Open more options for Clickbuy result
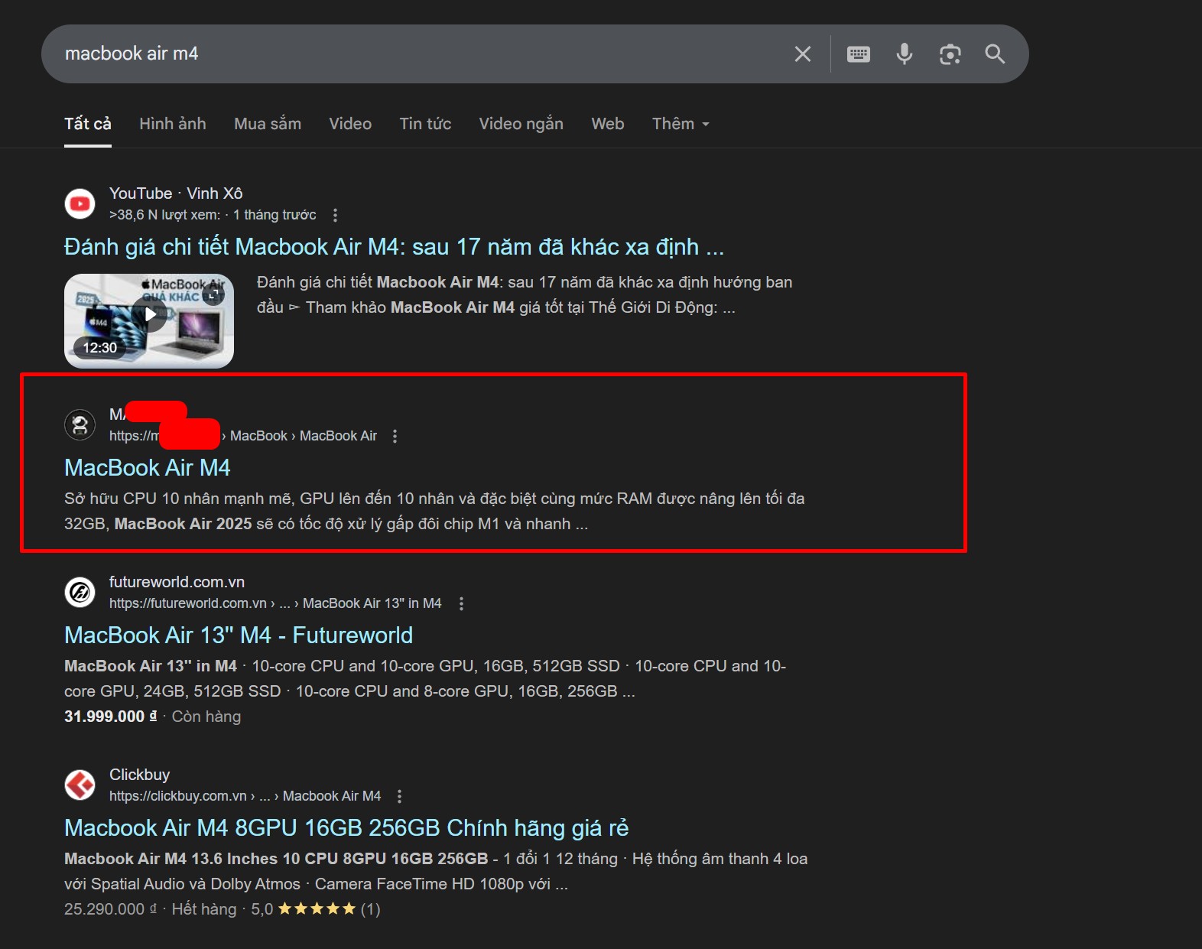The width and height of the screenshot is (1202, 949). pos(399,796)
